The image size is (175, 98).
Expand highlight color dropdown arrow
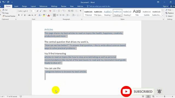click(x=46, y=15)
